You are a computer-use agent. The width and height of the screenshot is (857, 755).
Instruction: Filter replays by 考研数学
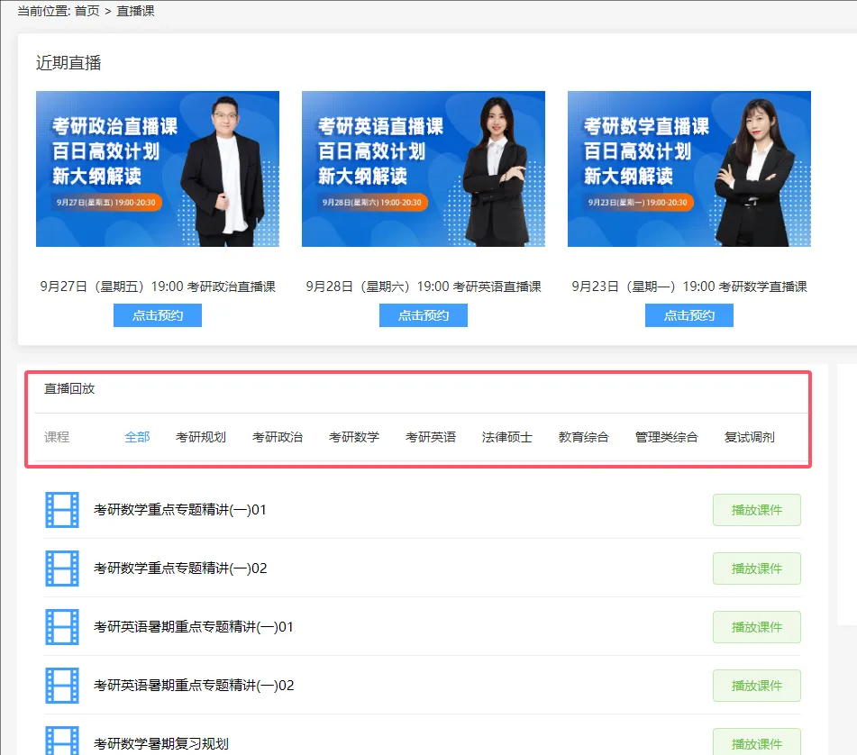tap(354, 437)
